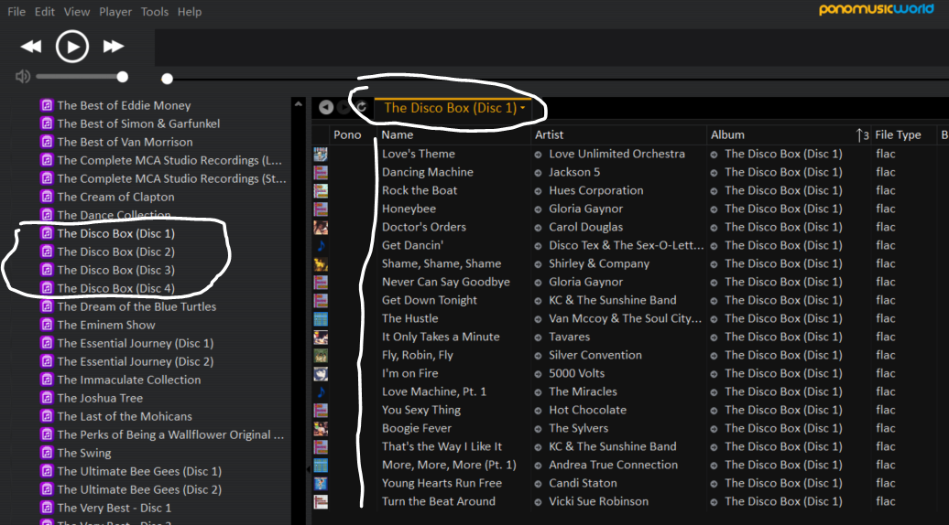Sort by the Artist column header

549,134
